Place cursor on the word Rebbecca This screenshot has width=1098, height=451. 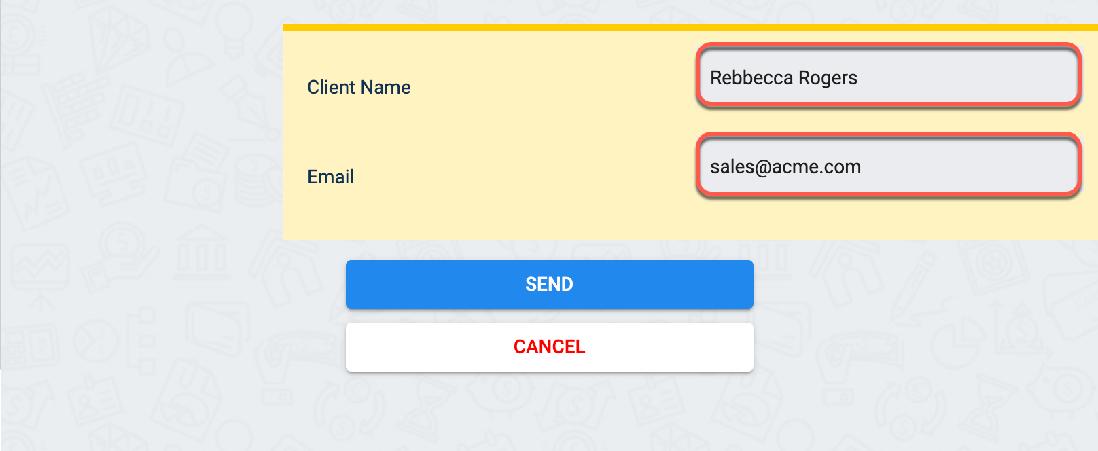[x=751, y=77]
